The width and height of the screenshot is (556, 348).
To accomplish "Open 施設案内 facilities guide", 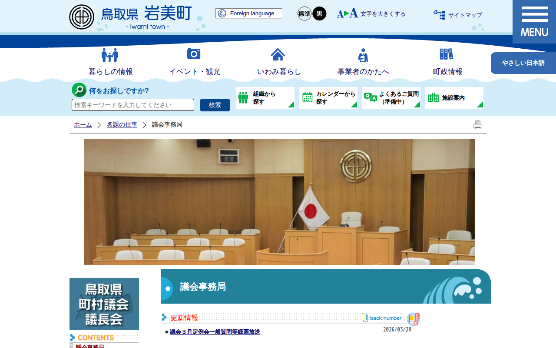I will [x=454, y=97].
